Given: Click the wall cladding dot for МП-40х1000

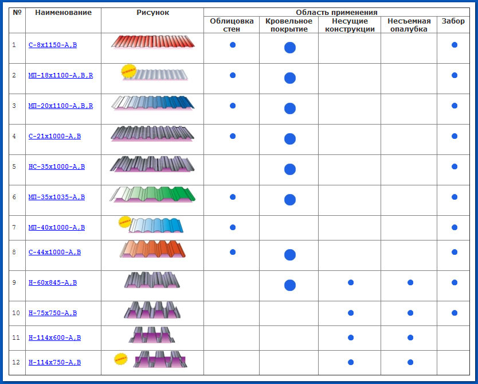Looking at the screenshot, I should pos(233,227).
